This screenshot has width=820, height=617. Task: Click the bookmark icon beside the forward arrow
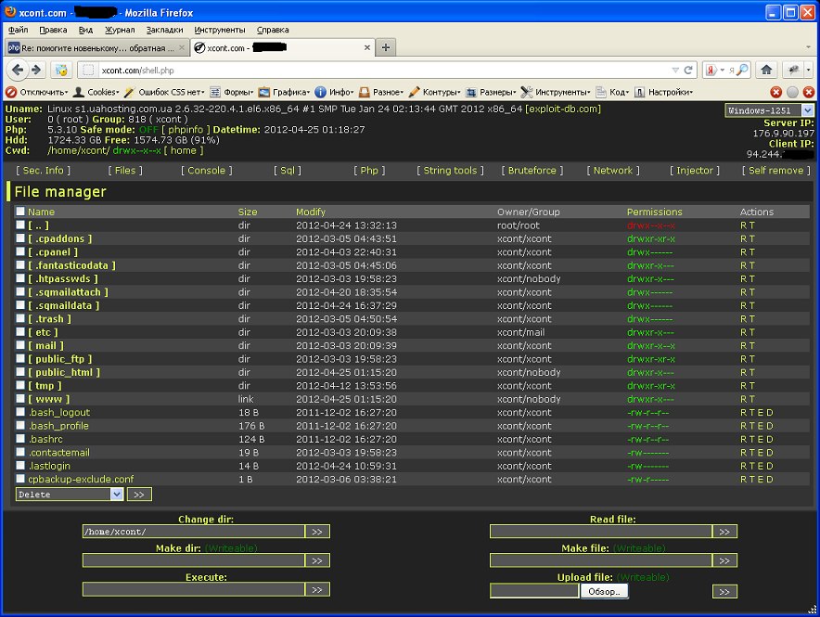coord(61,70)
